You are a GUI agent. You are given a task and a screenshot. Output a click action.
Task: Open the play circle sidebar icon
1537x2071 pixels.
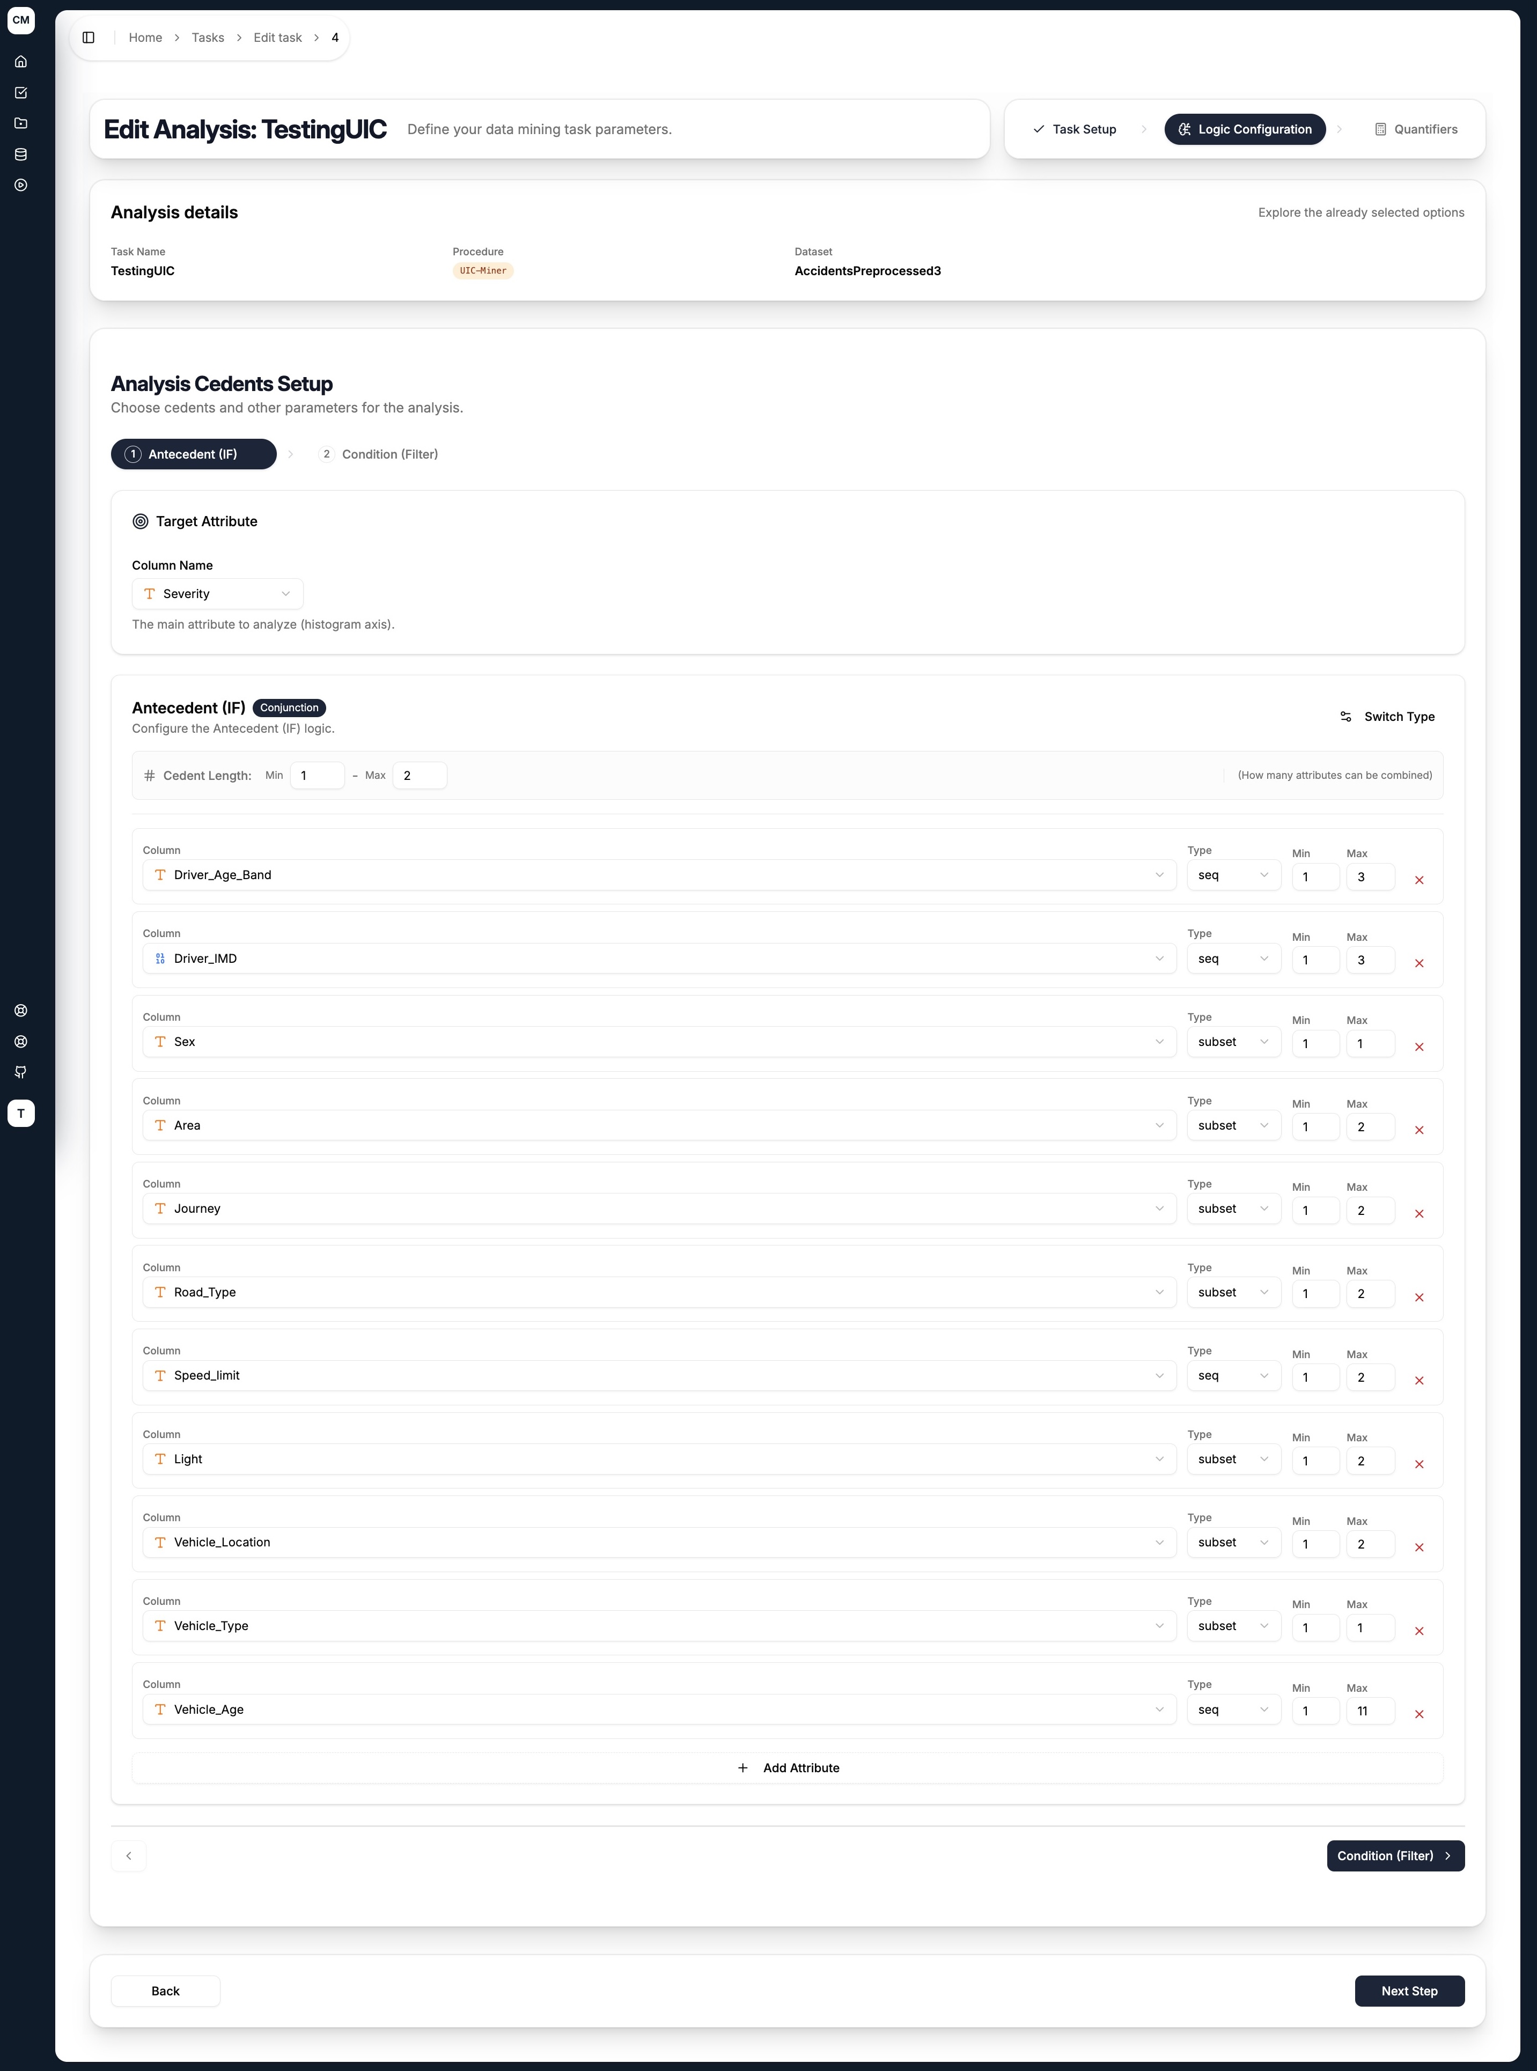[x=20, y=185]
